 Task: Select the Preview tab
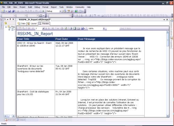pos(44,24)
